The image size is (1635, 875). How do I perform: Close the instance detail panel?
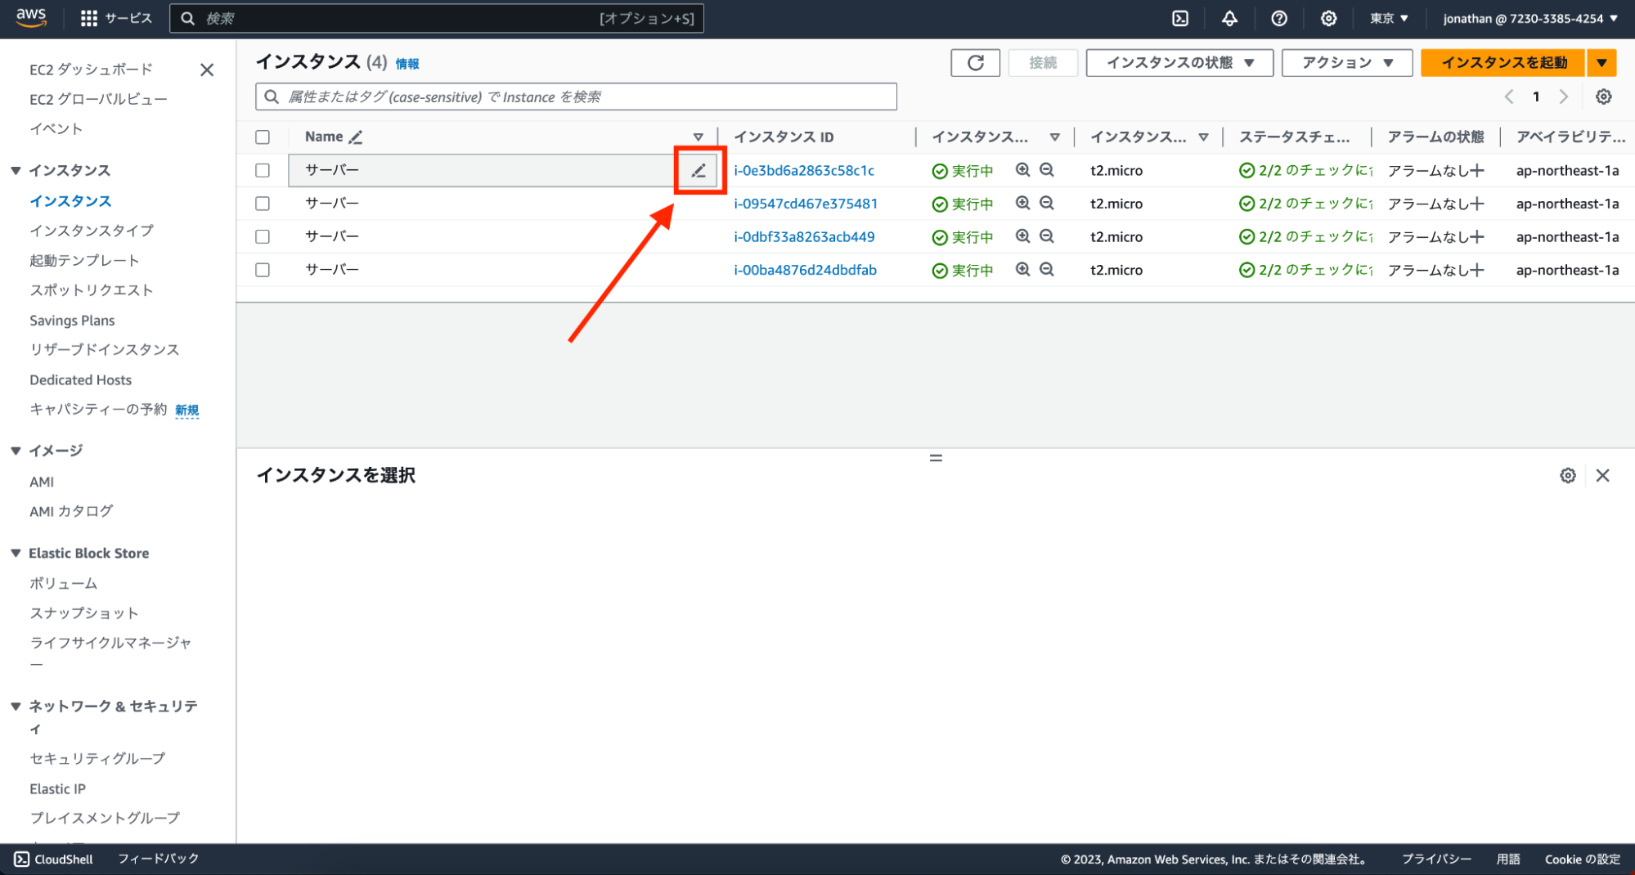click(x=1602, y=475)
